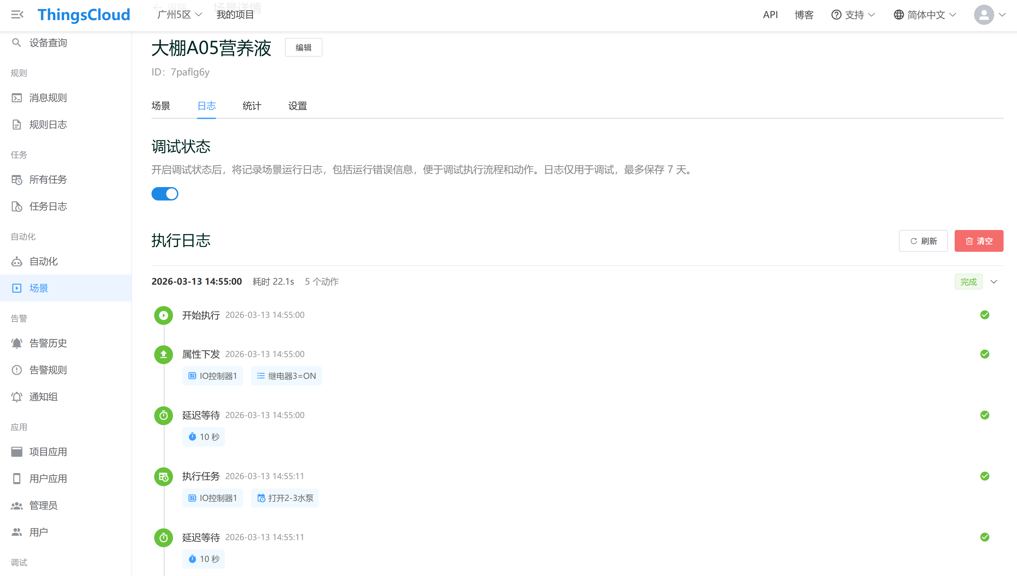1017x576 pixels.
Task: Collapse the sidebar with the menu icon
Action: (x=17, y=15)
